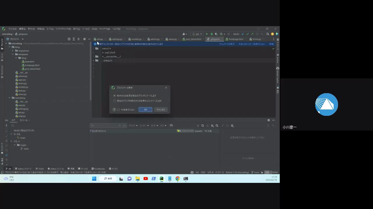Click the キャンセル button in dialog

pyautogui.click(x=161, y=110)
